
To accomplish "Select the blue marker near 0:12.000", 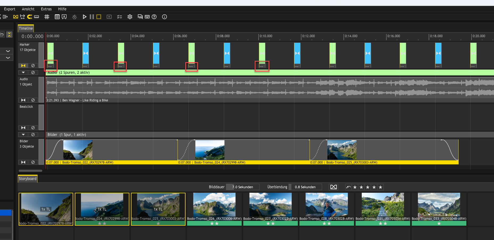I will pyautogui.click(x=297, y=53).
